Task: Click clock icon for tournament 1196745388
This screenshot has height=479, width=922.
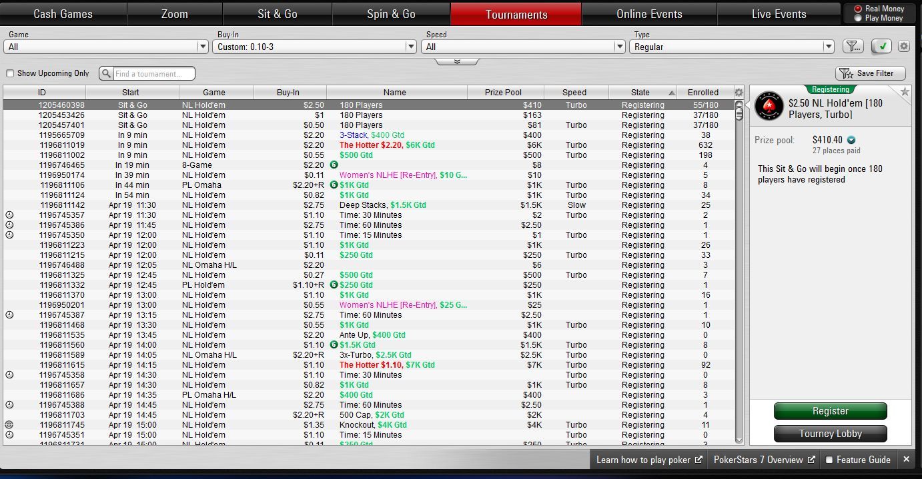Action: [x=9, y=405]
